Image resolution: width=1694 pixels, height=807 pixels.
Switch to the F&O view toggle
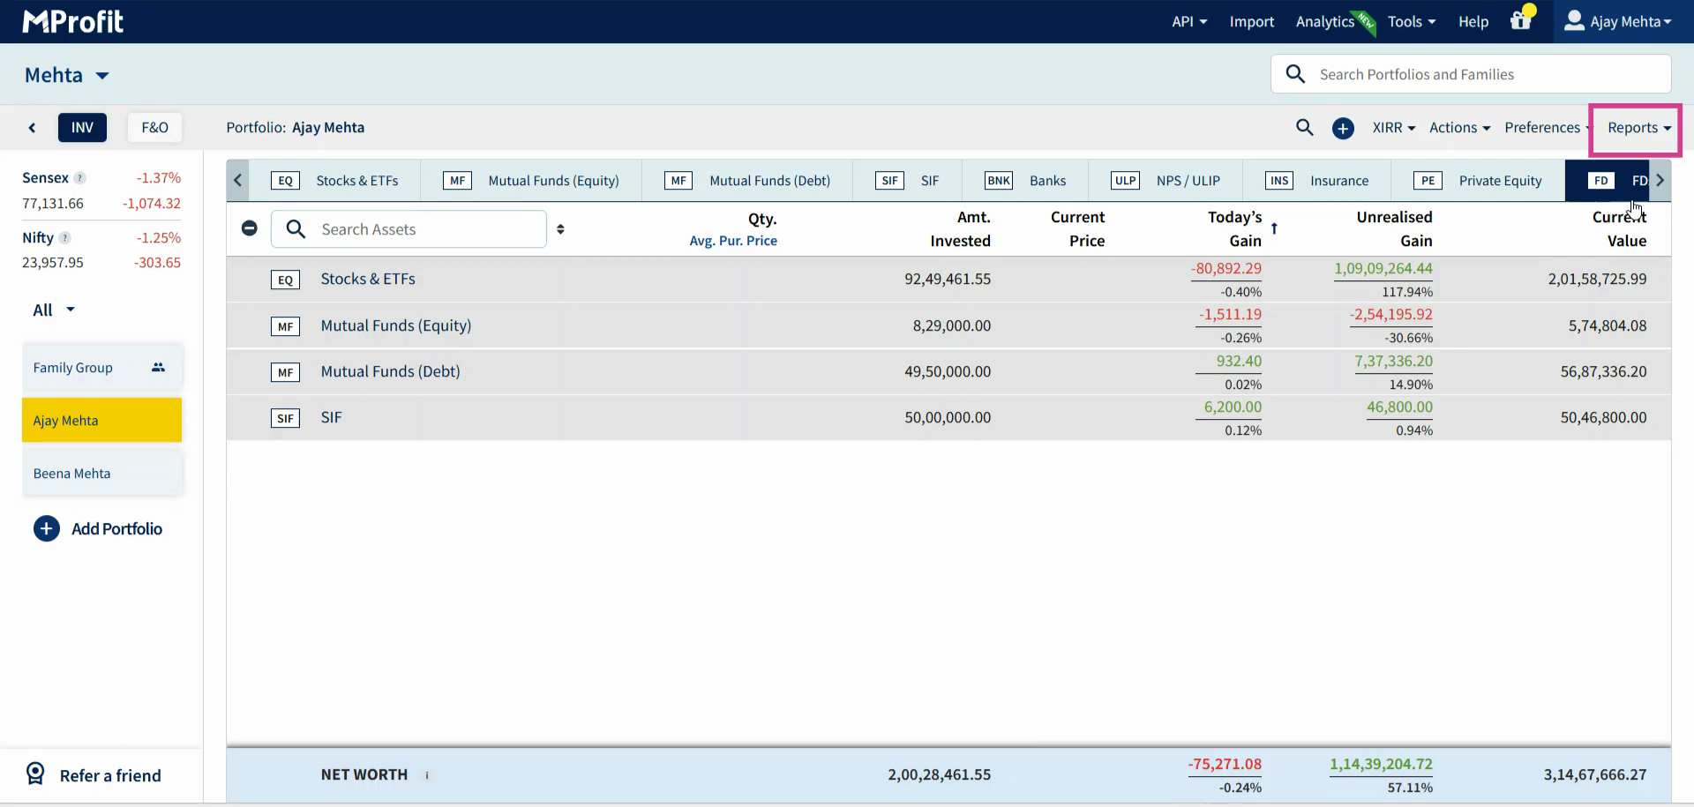click(154, 128)
